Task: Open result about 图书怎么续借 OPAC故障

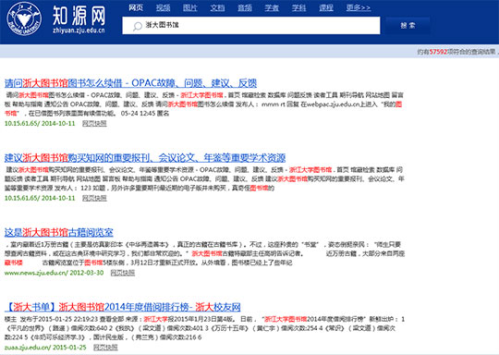Action: click(130, 83)
